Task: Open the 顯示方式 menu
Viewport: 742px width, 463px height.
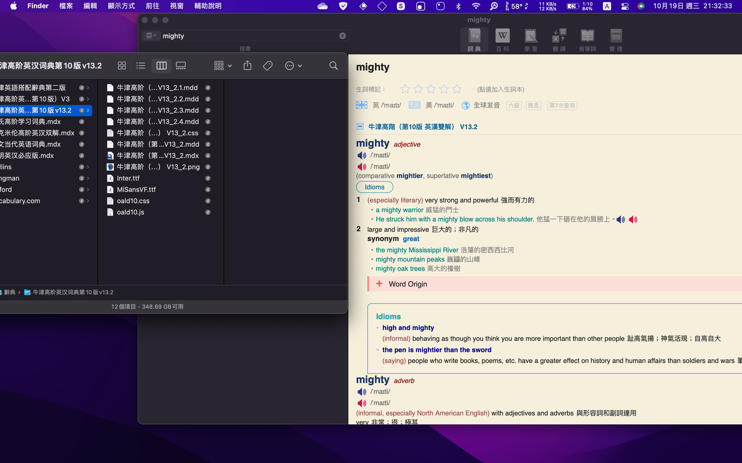Action: point(121,6)
